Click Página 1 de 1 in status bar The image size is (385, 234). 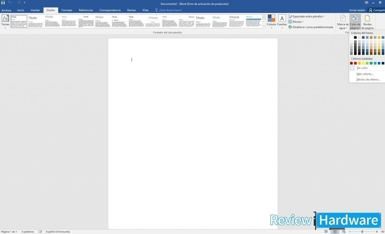9,232
